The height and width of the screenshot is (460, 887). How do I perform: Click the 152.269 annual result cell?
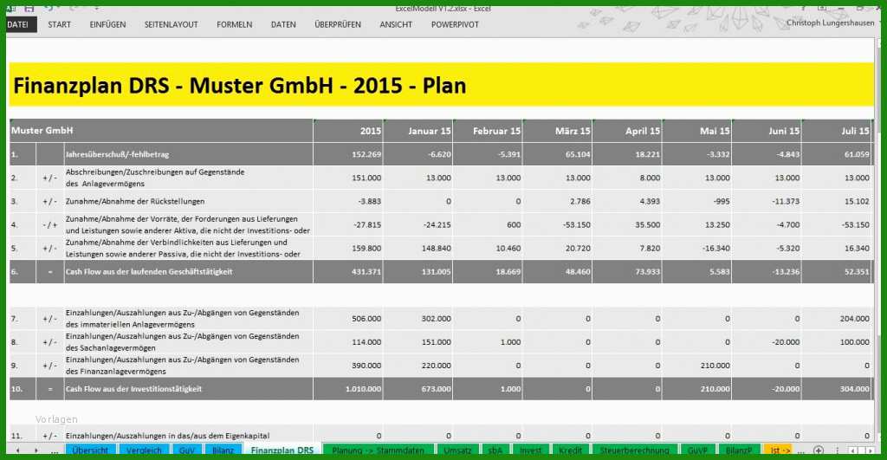(348, 154)
